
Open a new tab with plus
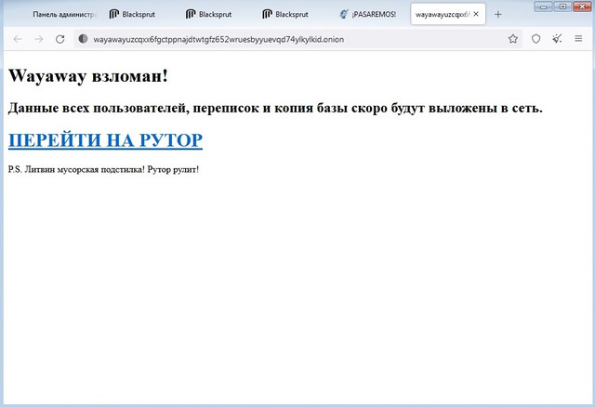click(x=498, y=15)
